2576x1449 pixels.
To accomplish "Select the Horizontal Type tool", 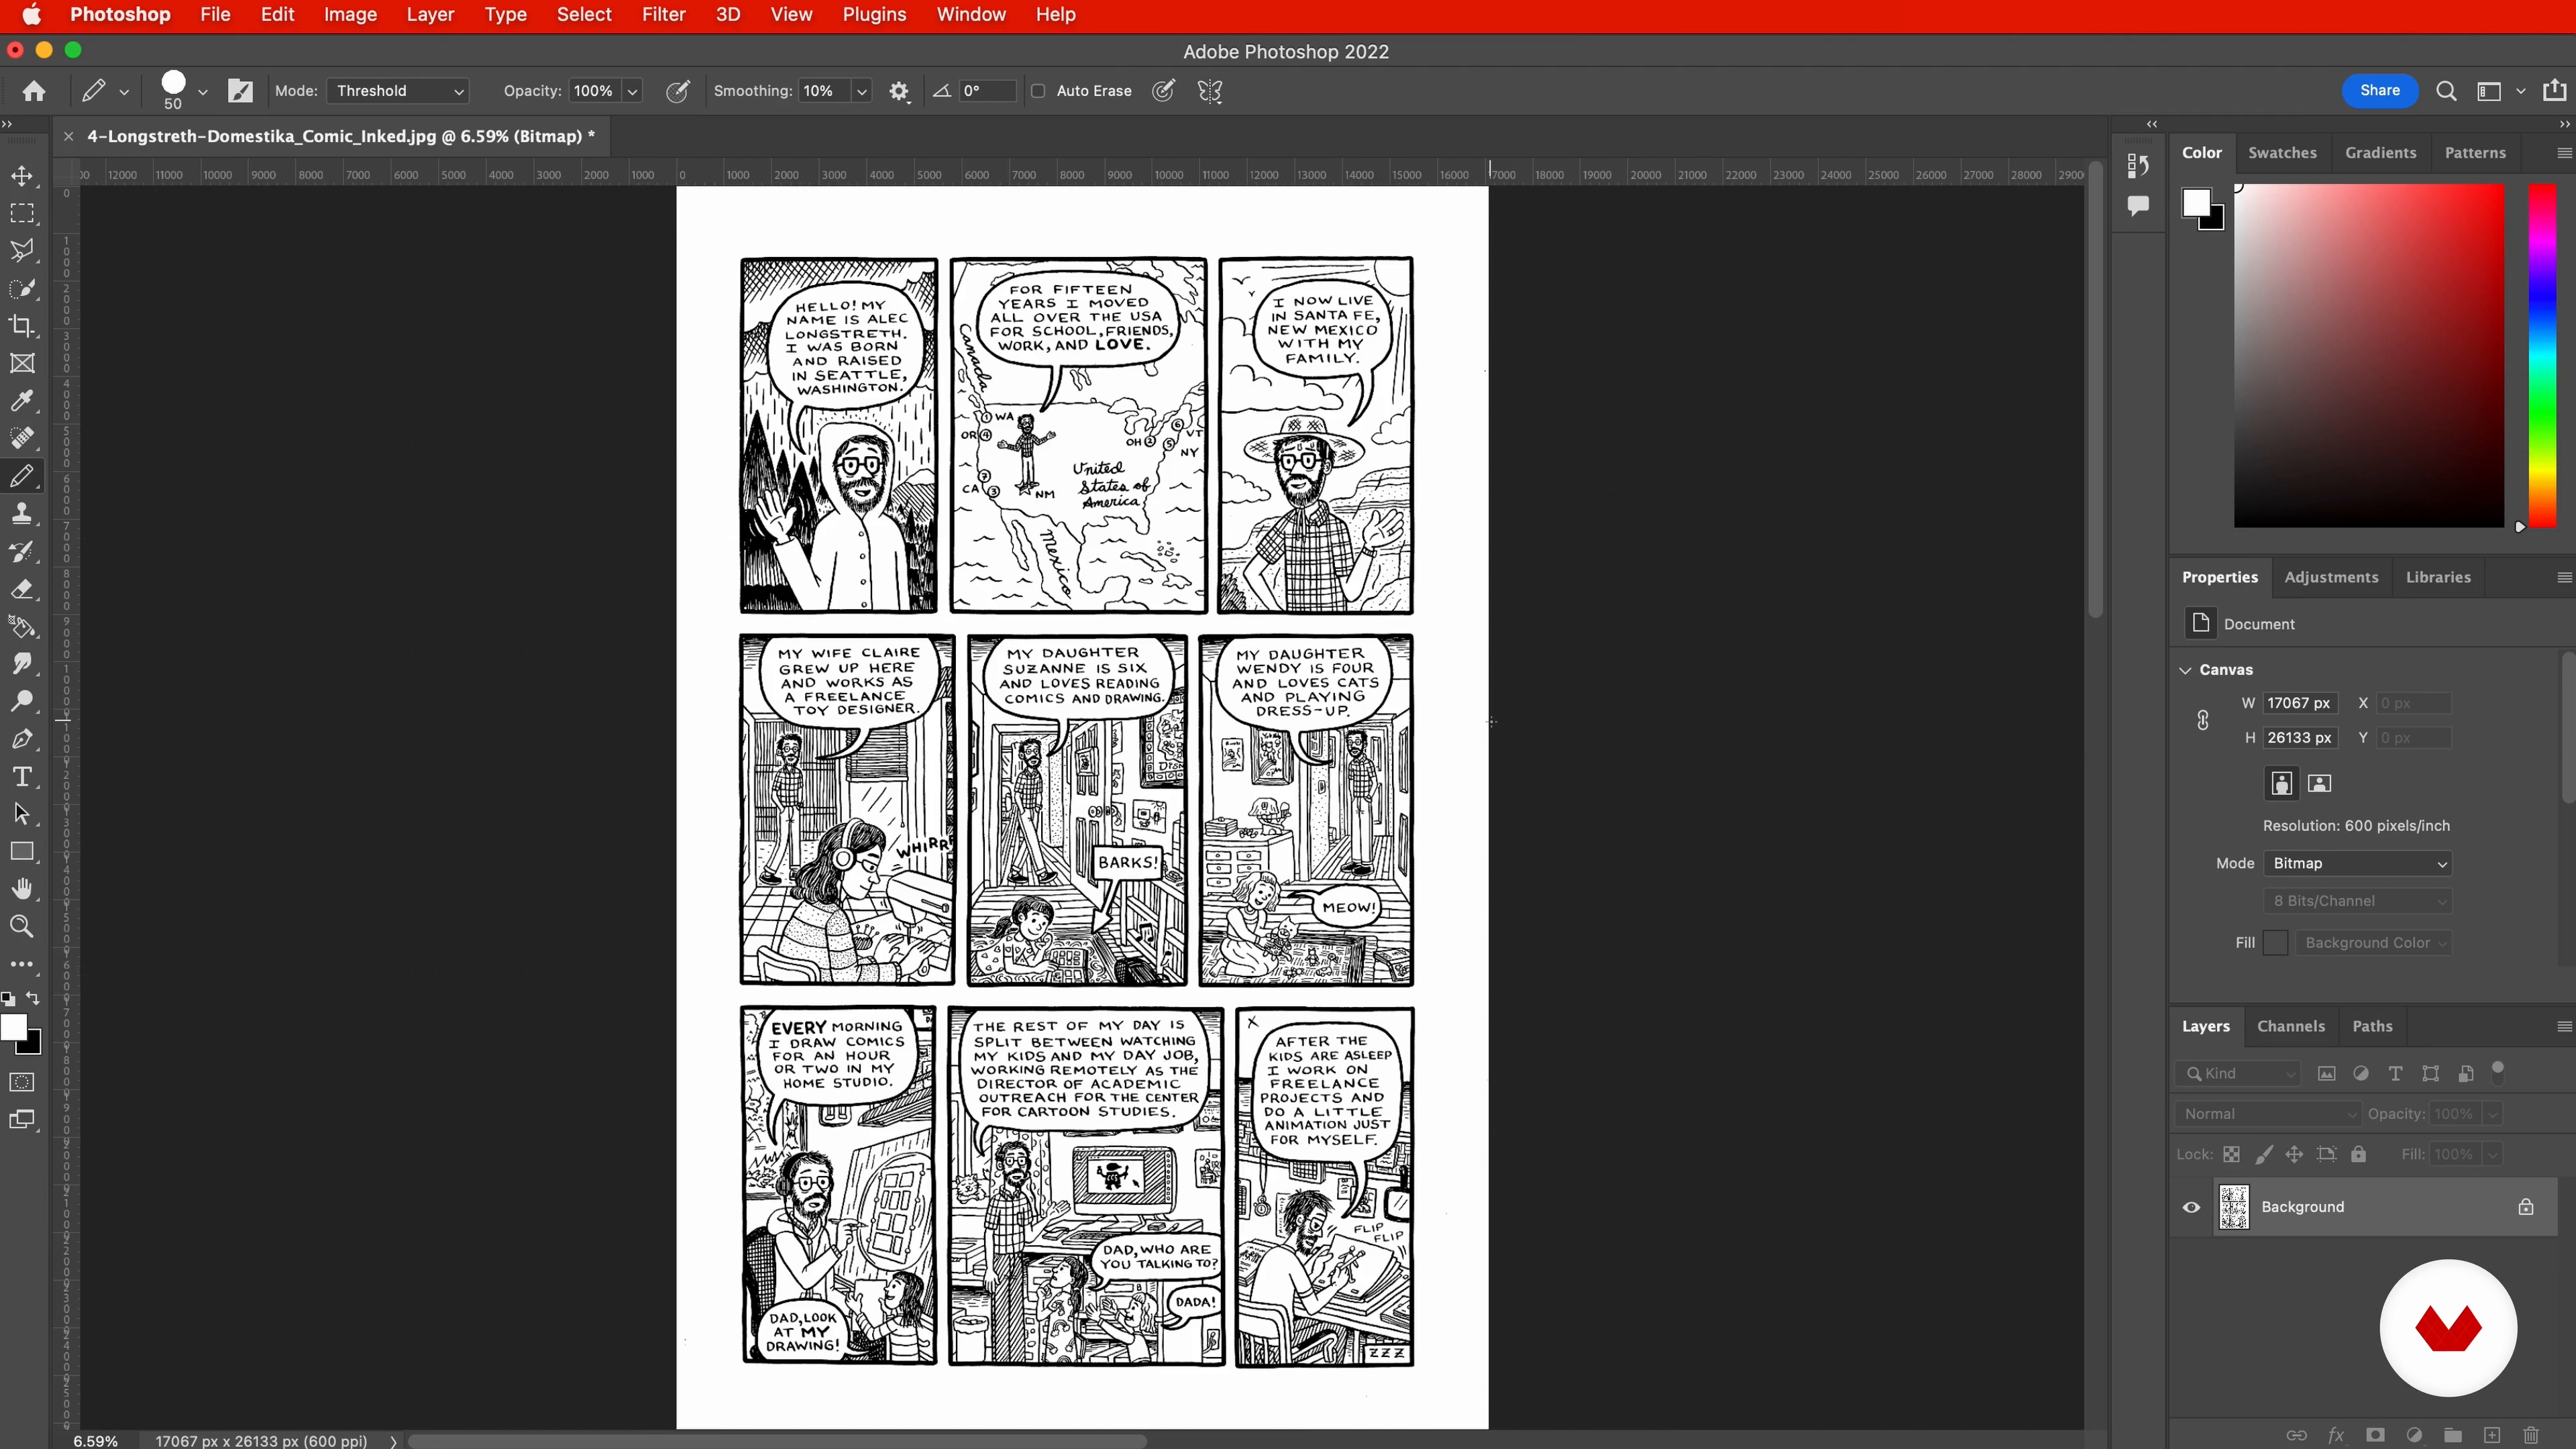I will coord(22,777).
